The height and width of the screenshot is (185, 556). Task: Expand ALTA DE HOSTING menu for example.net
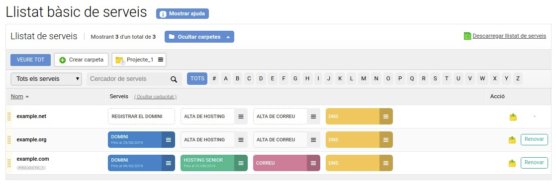click(241, 117)
